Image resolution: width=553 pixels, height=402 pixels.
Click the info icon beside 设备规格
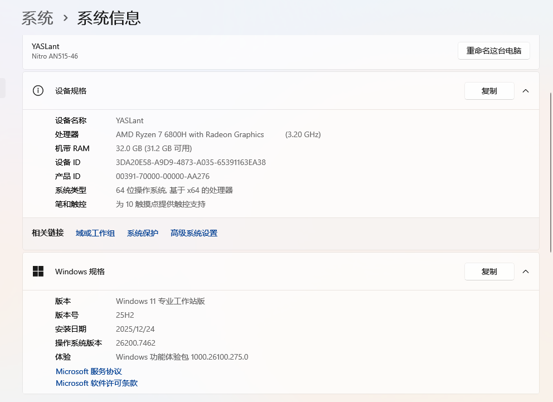click(x=38, y=91)
